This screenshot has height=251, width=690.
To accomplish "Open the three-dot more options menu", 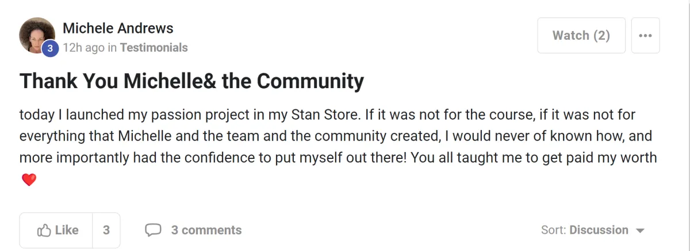I will [646, 35].
